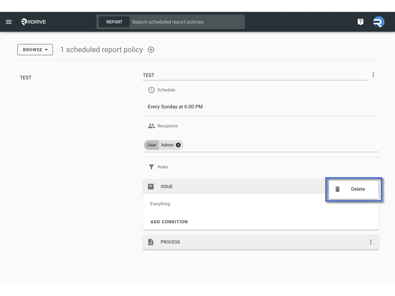Select the TEST policy in the sidebar list
The width and height of the screenshot is (395, 296).
[25, 77]
